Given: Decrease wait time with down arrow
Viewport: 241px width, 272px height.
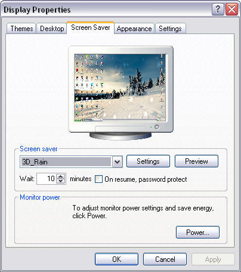Looking at the screenshot, I should (61, 181).
